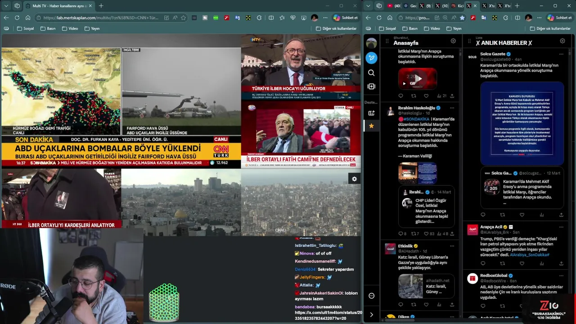
Task: Open the x.com link in bandabea chat message
Action: (x=328, y=315)
